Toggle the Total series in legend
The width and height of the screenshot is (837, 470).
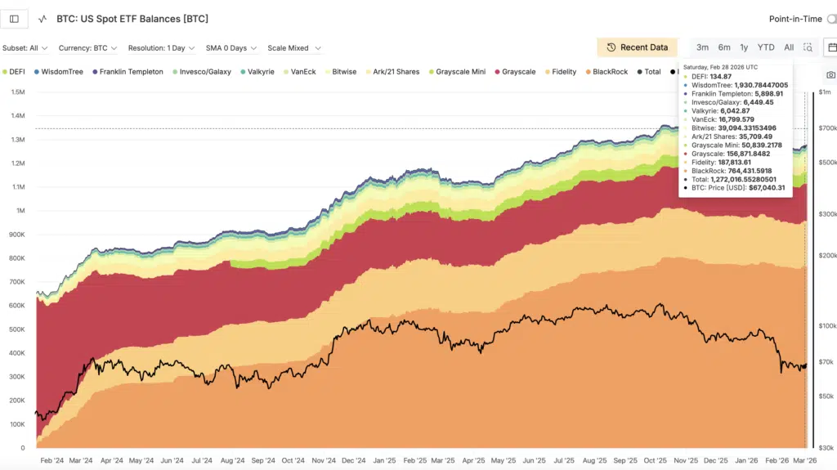(652, 72)
